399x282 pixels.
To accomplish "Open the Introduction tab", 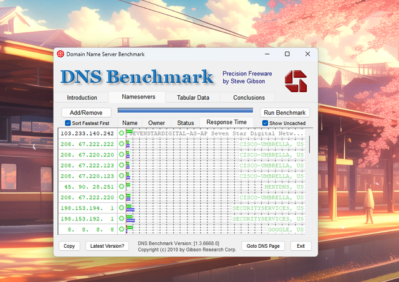I will point(82,98).
